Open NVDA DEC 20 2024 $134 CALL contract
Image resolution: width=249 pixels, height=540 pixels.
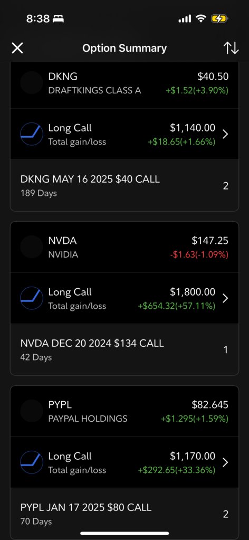(x=125, y=349)
